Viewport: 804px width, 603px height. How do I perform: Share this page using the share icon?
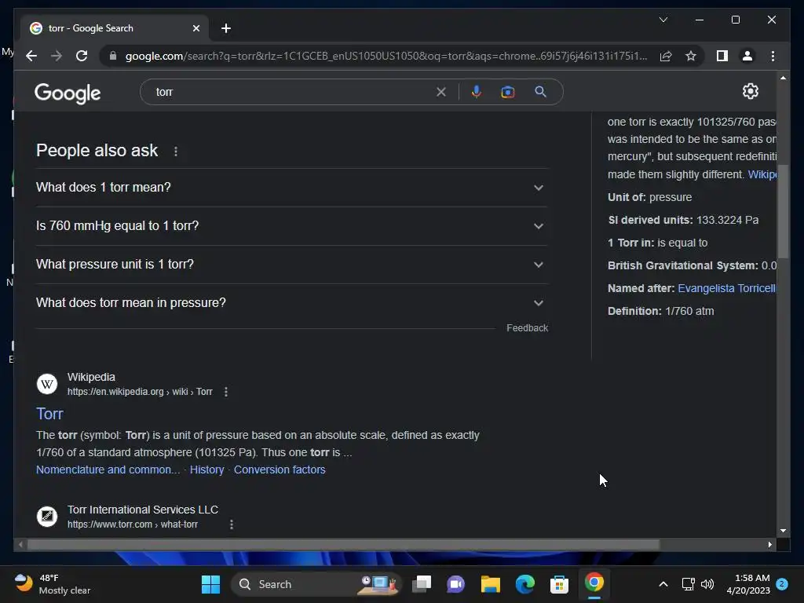(x=666, y=56)
